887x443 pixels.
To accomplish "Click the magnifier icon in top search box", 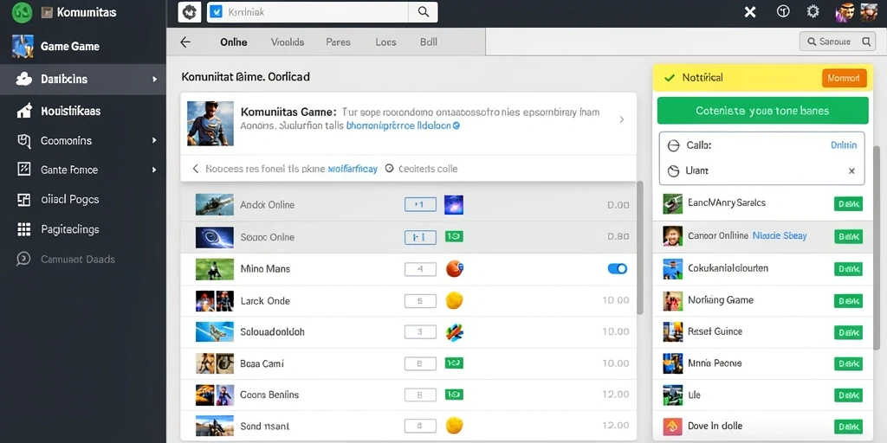I will [x=423, y=11].
